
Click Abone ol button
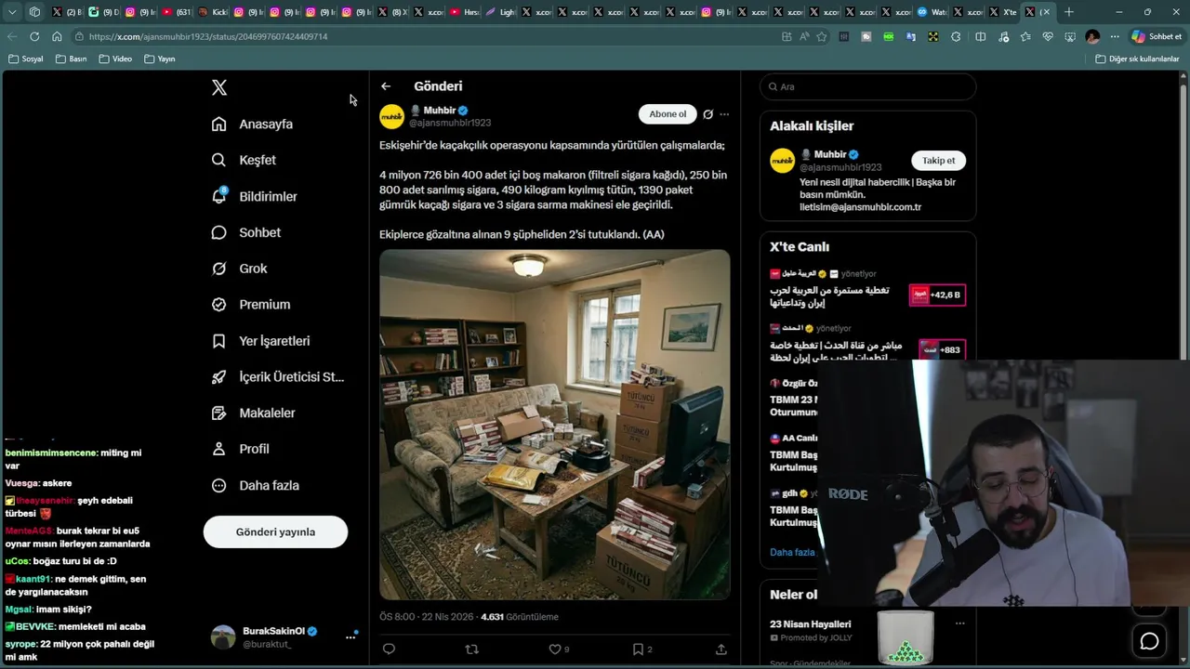click(668, 114)
